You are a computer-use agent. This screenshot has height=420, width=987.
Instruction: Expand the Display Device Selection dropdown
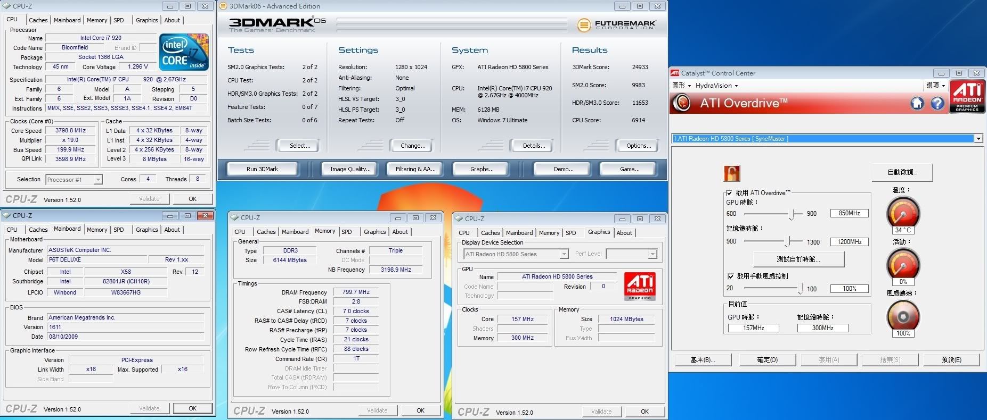pos(564,255)
